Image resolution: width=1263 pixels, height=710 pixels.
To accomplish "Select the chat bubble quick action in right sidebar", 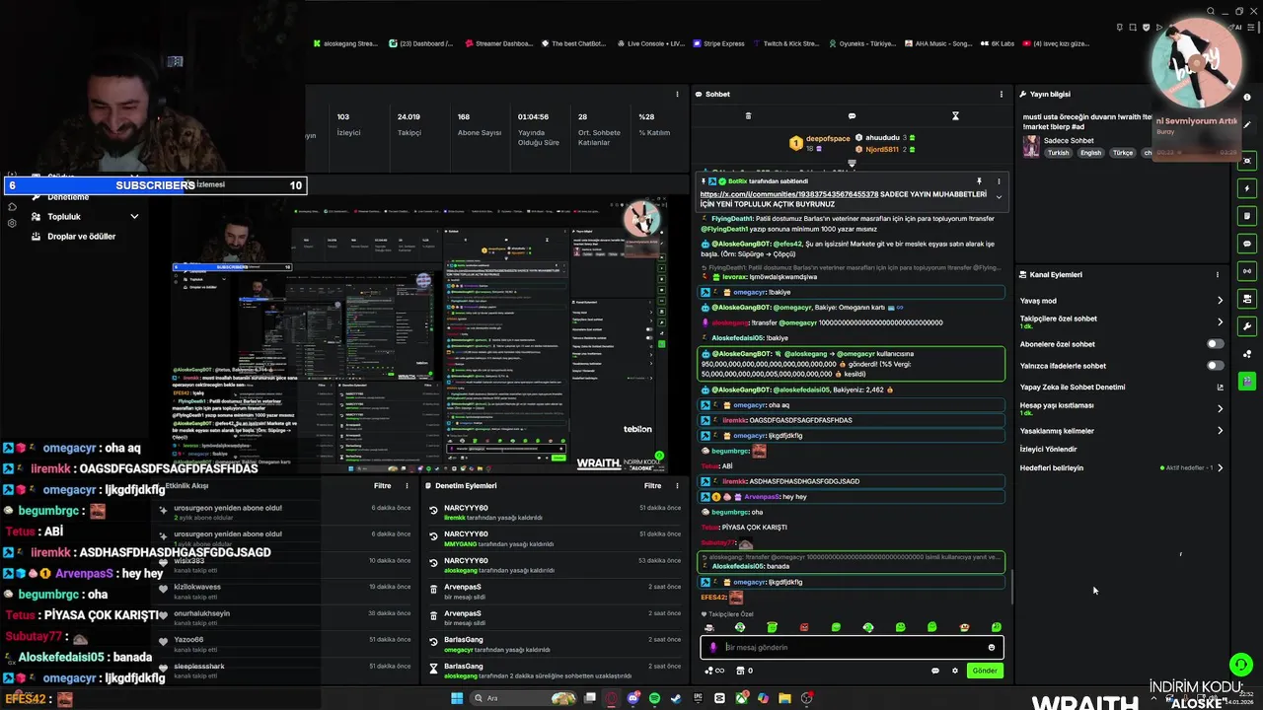I will [x=1247, y=244].
